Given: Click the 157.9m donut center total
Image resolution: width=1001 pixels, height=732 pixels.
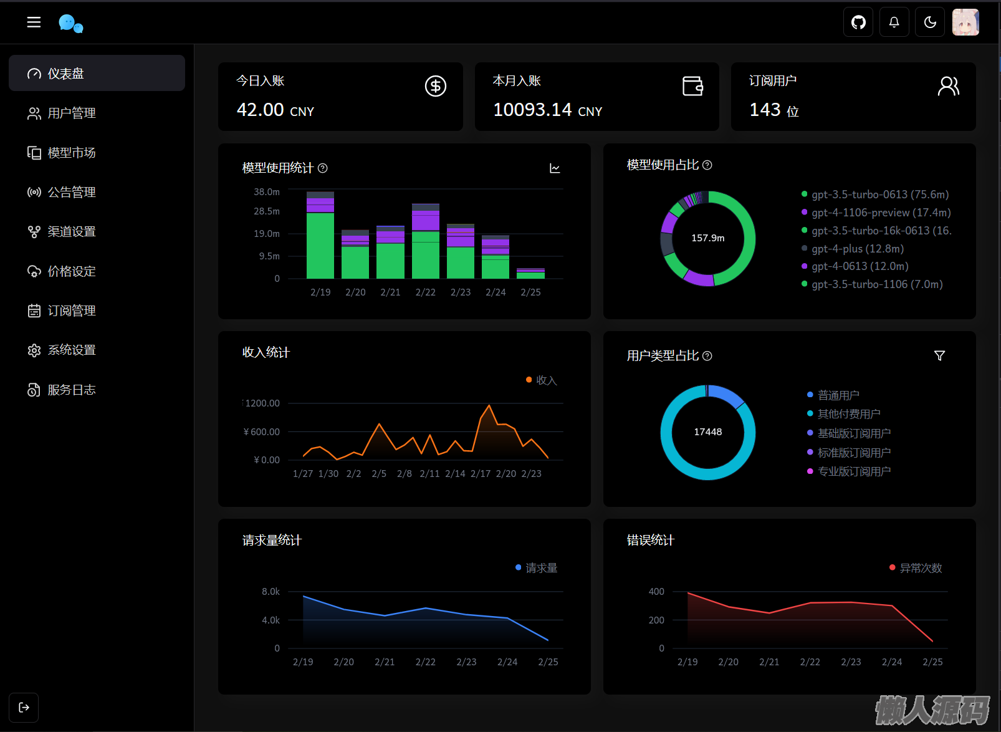Looking at the screenshot, I should pyautogui.click(x=708, y=238).
